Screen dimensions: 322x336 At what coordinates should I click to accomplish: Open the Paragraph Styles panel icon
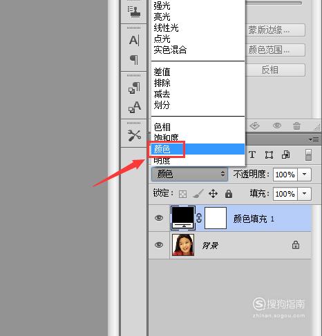pyautogui.click(x=134, y=88)
